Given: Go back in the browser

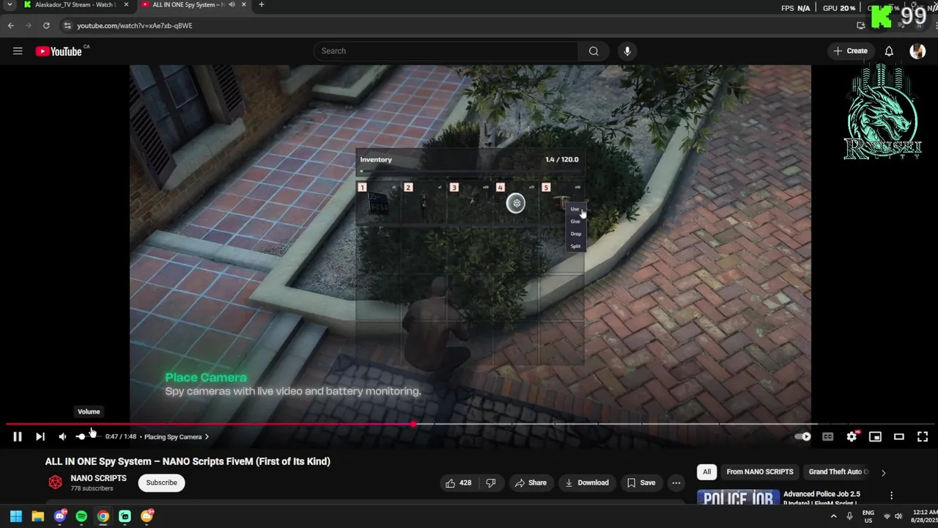Looking at the screenshot, I should pos(11,25).
